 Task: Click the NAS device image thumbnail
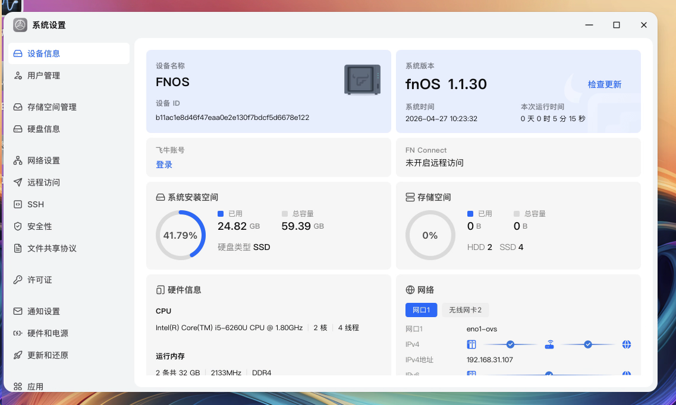coord(362,80)
